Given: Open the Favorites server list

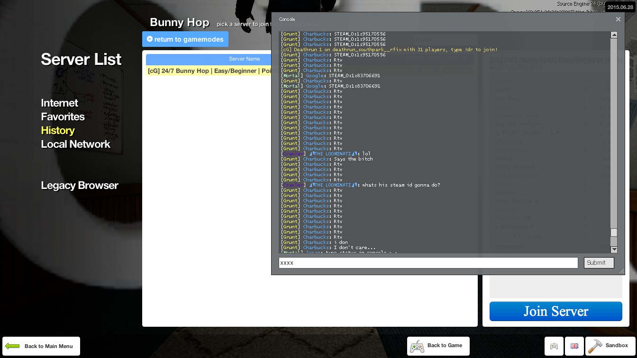Looking at the screenshot, I should point(63,116).
